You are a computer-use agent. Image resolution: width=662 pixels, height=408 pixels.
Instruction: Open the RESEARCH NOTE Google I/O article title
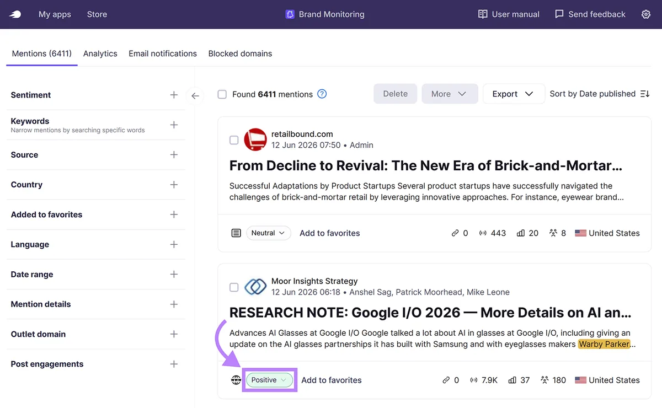pos(430,313)
